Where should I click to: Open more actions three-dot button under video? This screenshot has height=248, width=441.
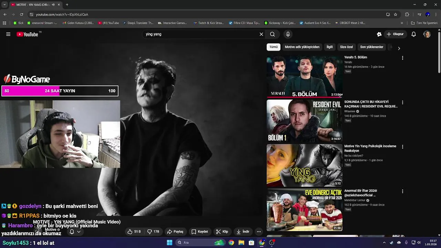tap(259, 231)
